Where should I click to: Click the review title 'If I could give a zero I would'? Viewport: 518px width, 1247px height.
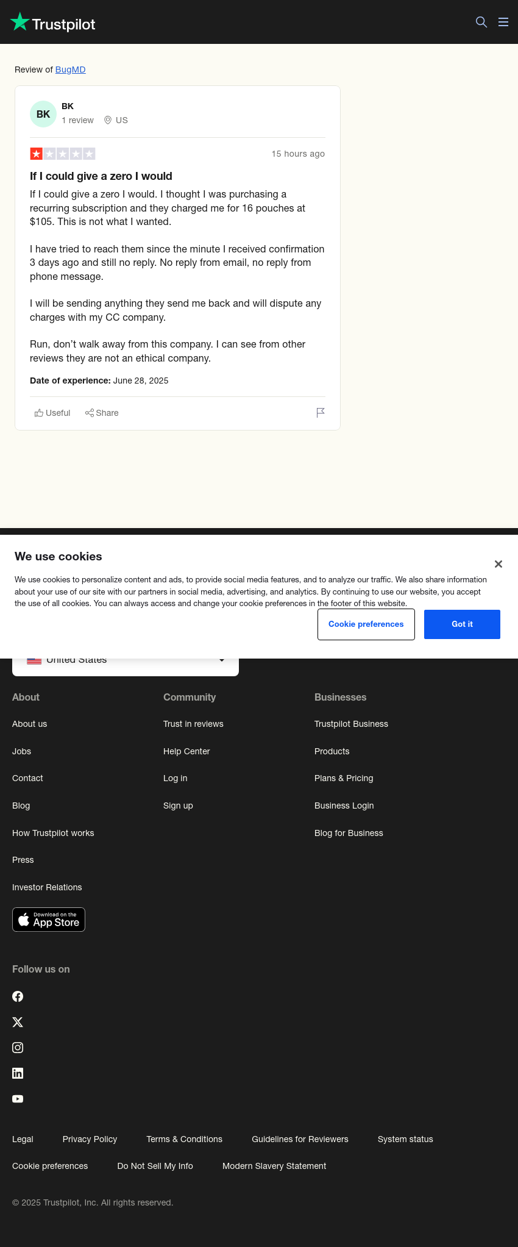point(101,176)
